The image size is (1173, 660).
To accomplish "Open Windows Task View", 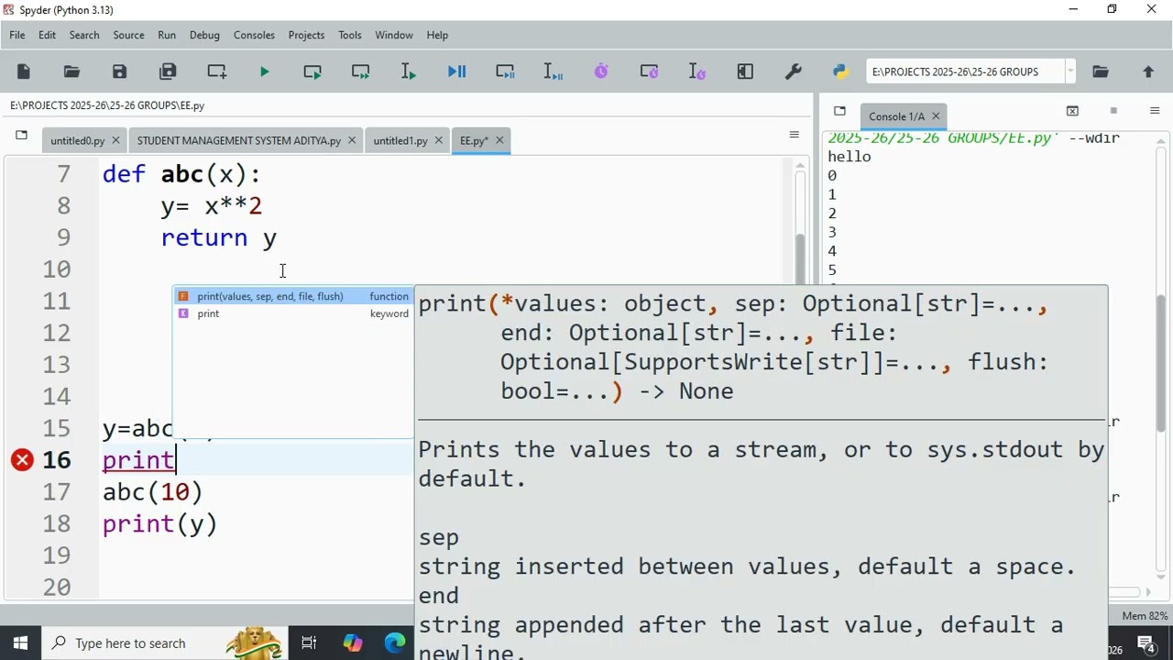I will pyautogui.click(x=309, y=643).
